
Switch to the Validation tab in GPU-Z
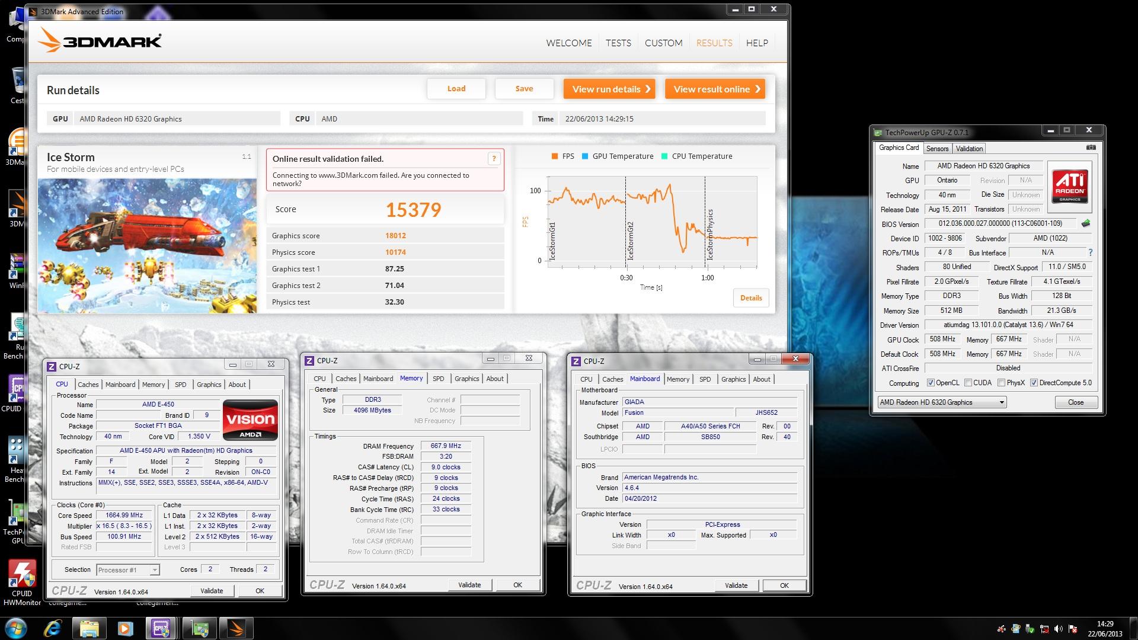click(x=969, y=149)
